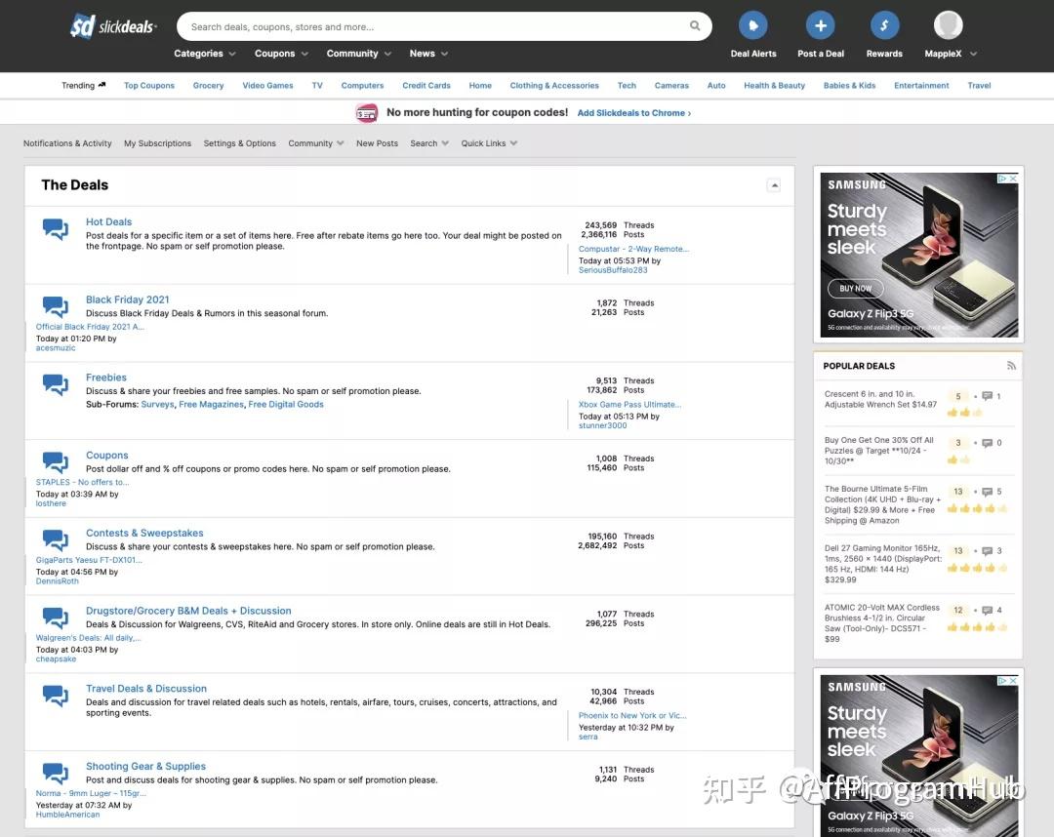Open the Community dropdown in forum bar

tap(316, 143)
